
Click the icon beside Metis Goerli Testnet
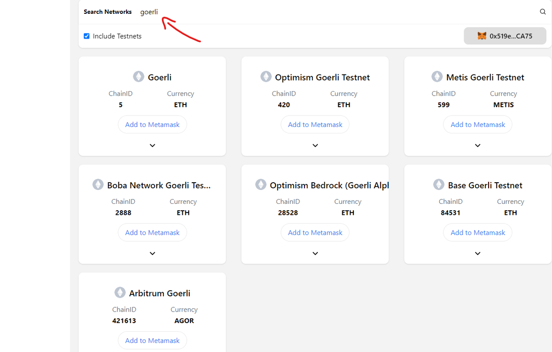pos(437,76)
